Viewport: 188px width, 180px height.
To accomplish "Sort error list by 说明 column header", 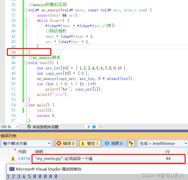I will click(x=39, y=152).
